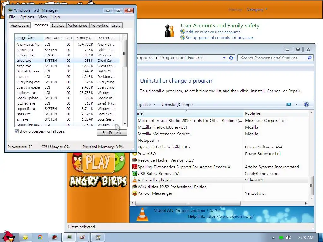Screen dimensions: 323x242
Task: Open the Organize dropdown menu
Action: [146, 105]
